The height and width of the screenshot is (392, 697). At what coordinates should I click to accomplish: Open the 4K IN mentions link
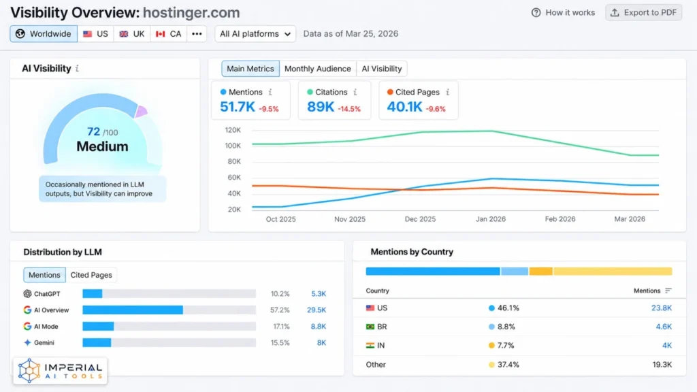[x=667, y=345]
